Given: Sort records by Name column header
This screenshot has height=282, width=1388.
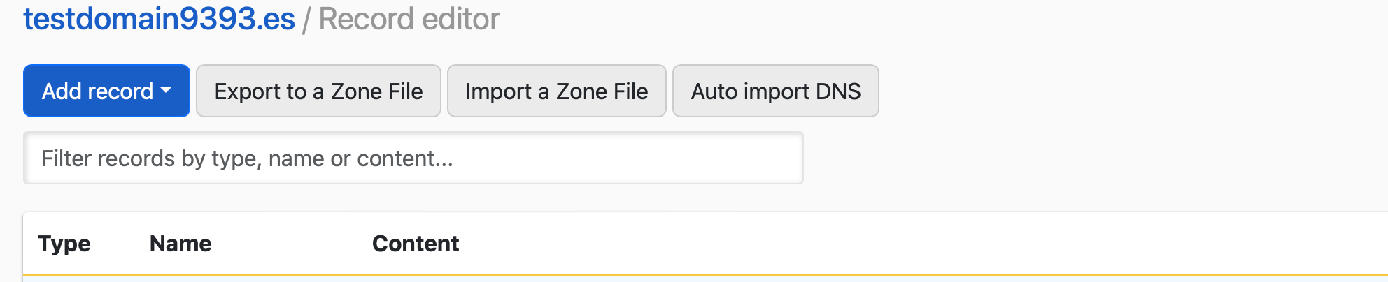Looking at the screenshot, I should pos(180,244).
